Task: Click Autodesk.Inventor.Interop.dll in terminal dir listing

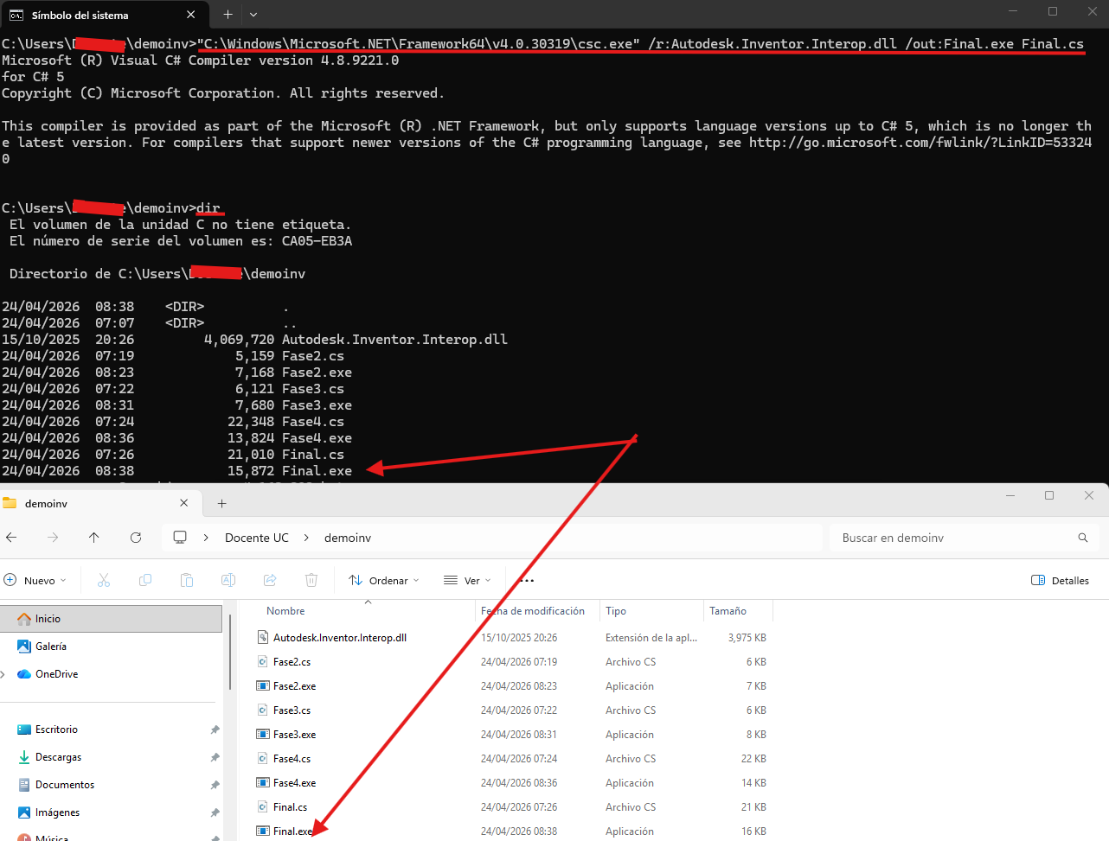Action: [394, 340]
